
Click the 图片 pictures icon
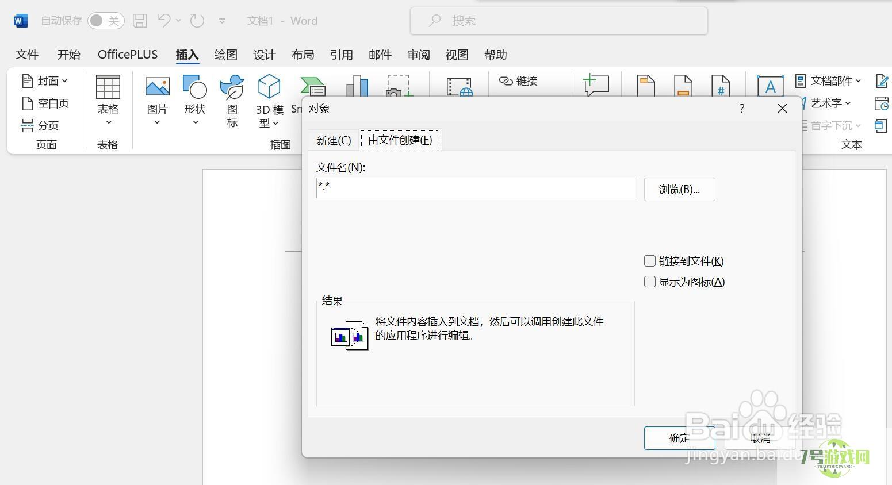[x=157, y=87]
